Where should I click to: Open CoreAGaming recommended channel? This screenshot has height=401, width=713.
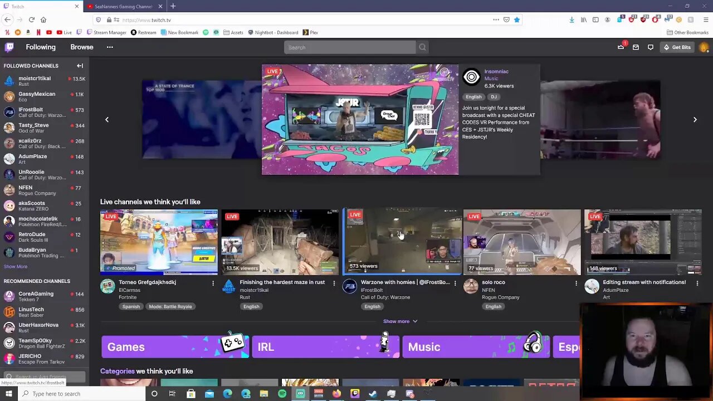pos(45,296)
